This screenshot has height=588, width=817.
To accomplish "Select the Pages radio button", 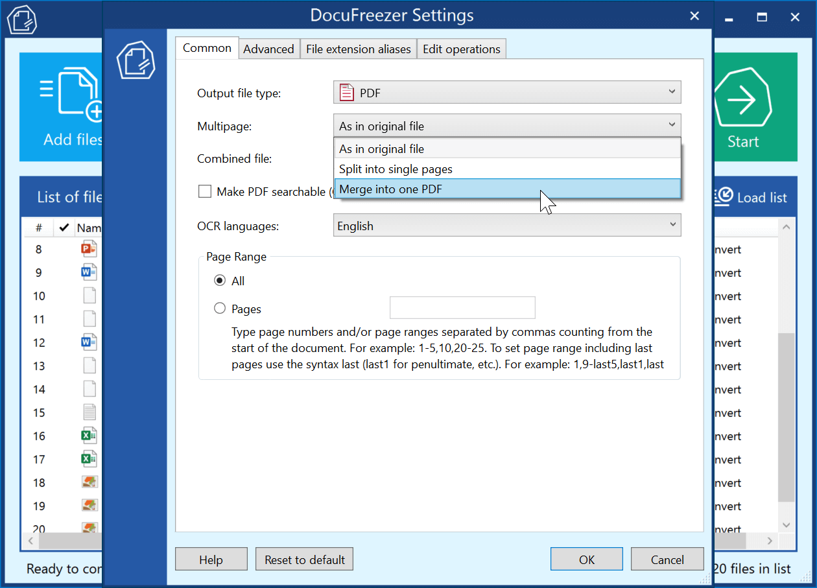I will click(x=220, y=309).
